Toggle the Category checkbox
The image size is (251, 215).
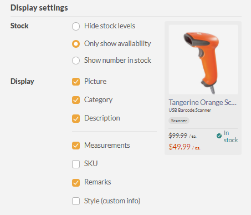76,100
